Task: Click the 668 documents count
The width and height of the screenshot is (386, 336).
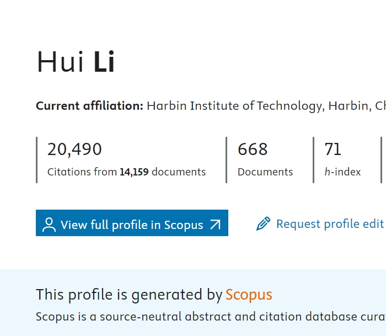Action: coord(253,149)
